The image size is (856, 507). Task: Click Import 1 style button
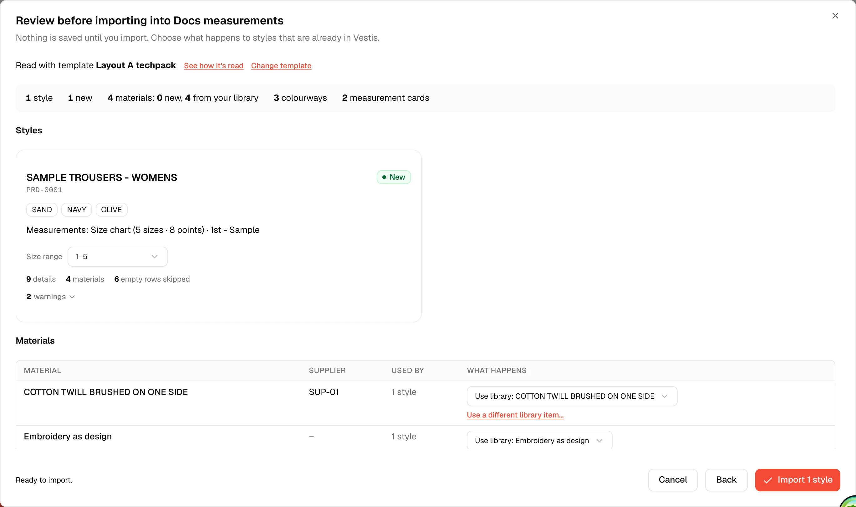pyautogui.click(x=797, y=480)
